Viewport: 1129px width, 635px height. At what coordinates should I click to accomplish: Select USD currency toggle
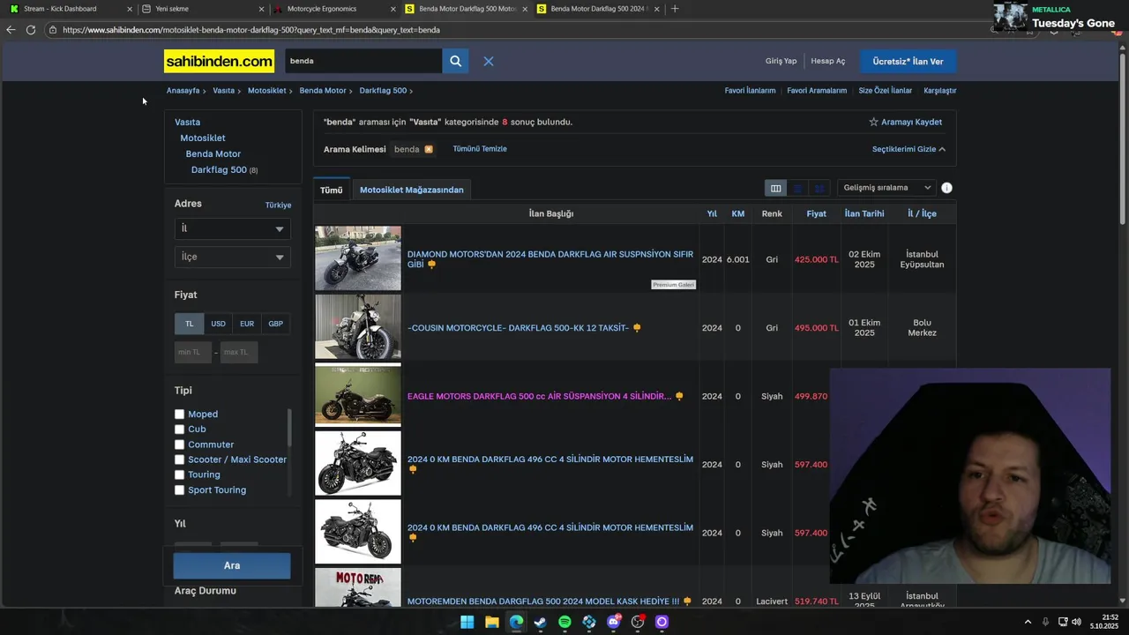(x=218, y=324)
